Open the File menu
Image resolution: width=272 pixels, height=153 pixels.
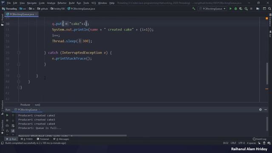pos(8,3)
